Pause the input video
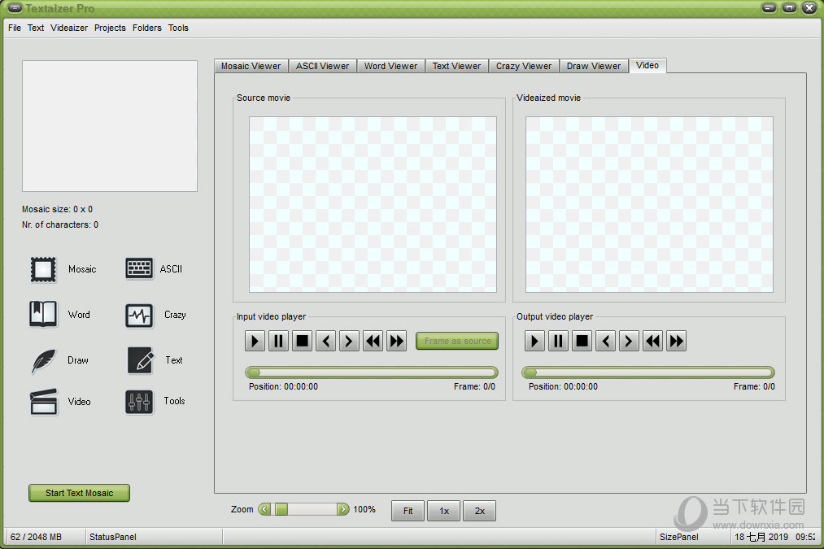 coord(278,342)
